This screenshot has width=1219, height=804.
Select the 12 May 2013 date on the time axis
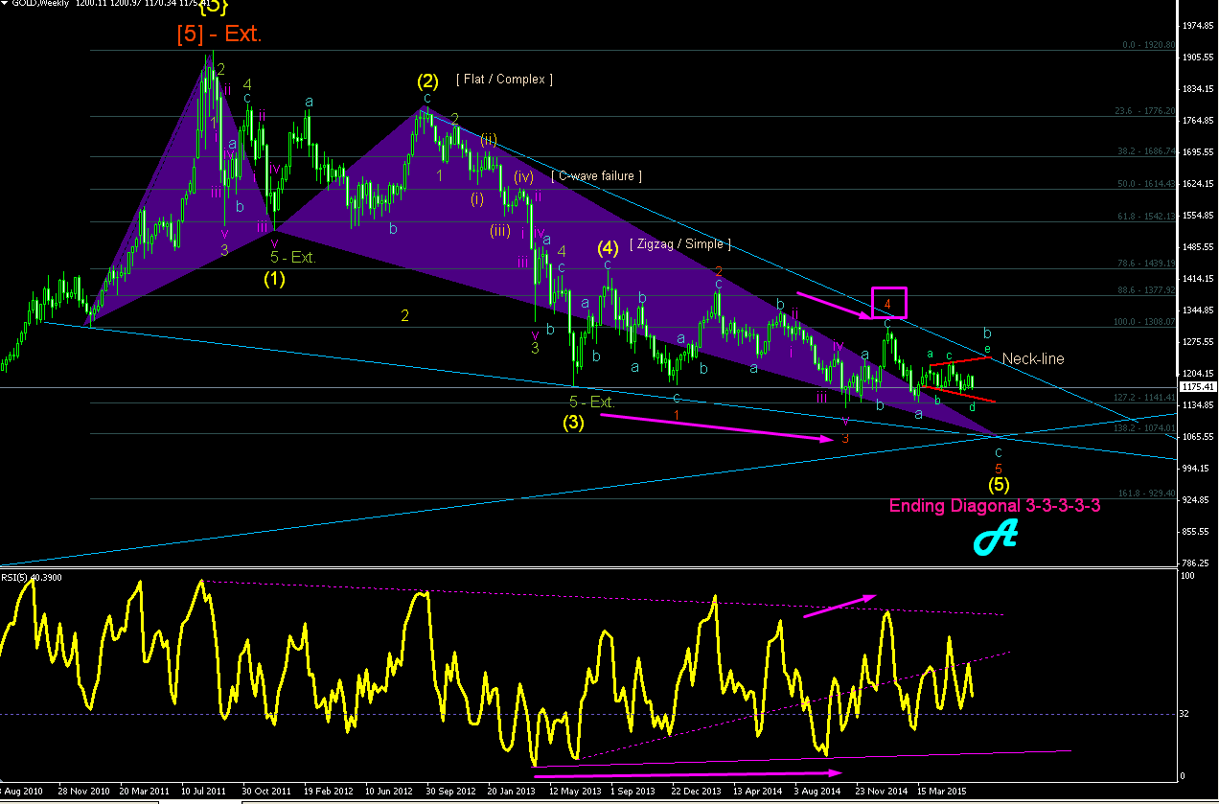tap(575, 792)
